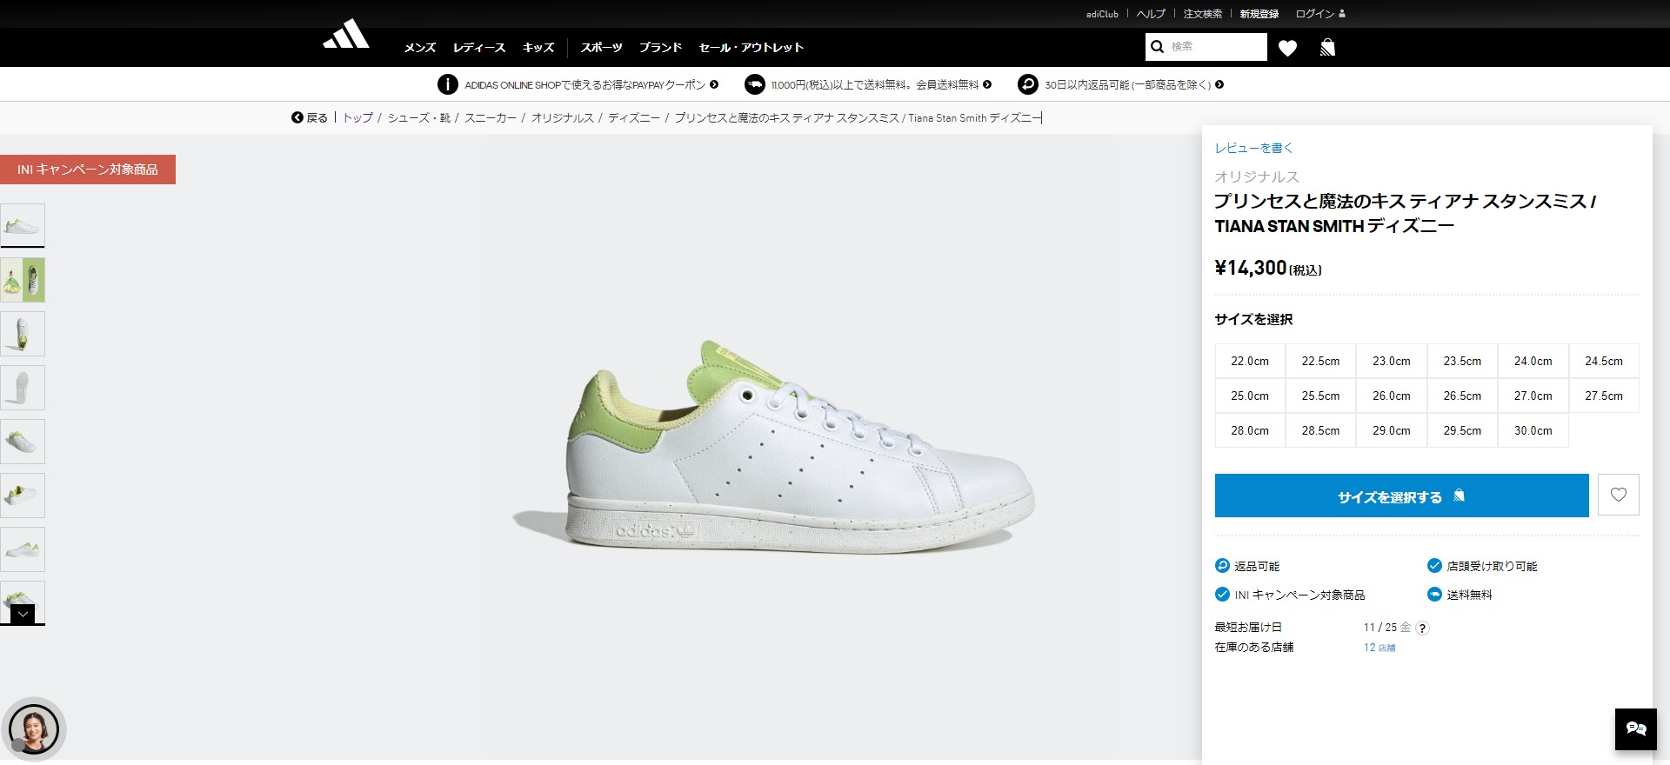Select size 29.0cm
This screenshot has height=765, width=1670.
(1392, 430)
